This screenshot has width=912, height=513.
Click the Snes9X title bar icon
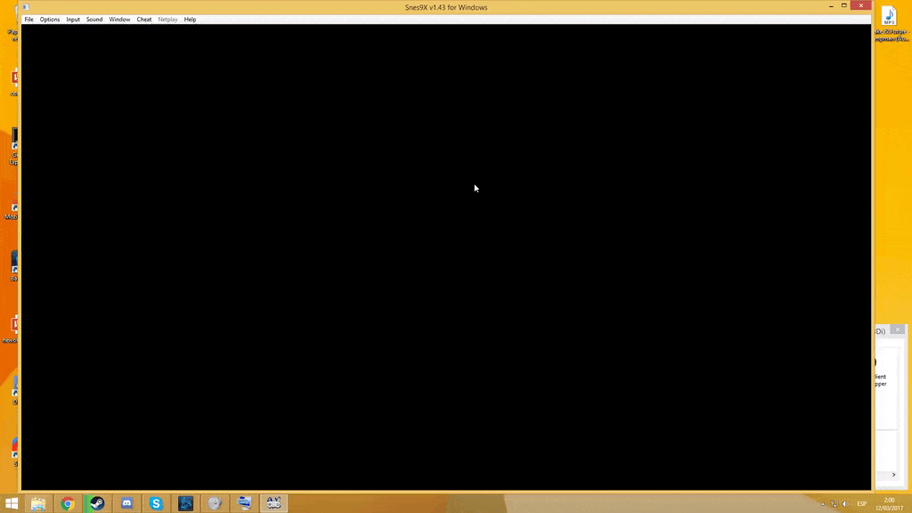pos(26,7)
